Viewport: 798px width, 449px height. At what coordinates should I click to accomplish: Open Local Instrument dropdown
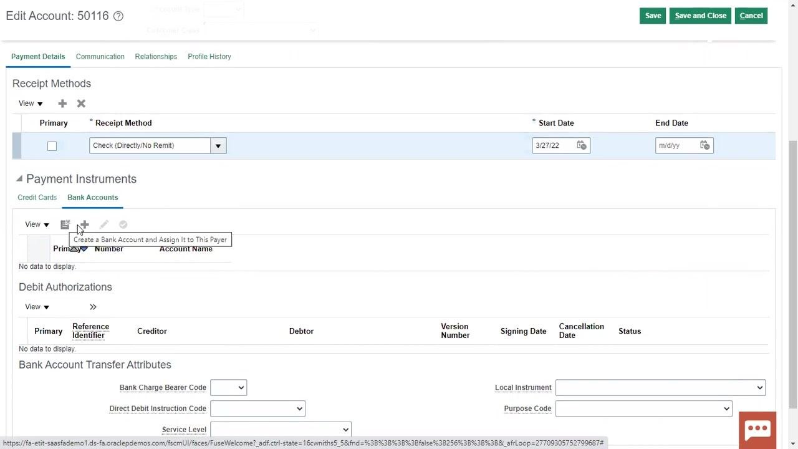pyautogui.click(x=660, y=387)
